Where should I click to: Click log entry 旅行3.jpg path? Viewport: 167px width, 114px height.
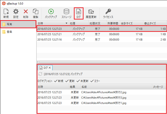[x=104, y=98]
